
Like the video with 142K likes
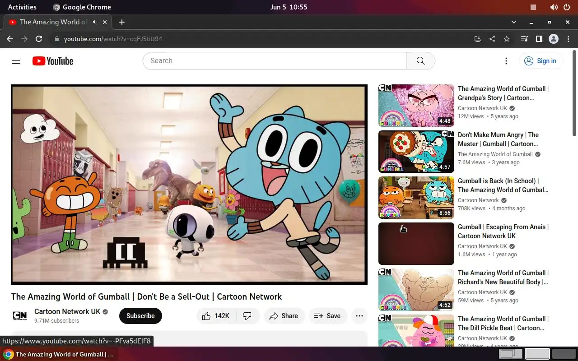(x=215, y=316)
